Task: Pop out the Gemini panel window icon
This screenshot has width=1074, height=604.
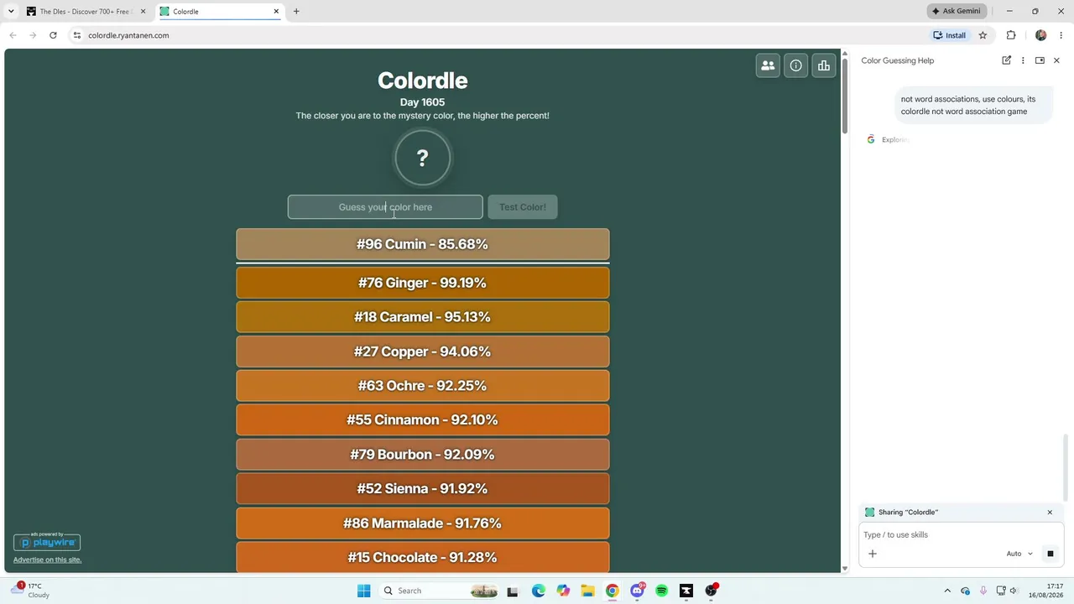Action: [1040, 60]
